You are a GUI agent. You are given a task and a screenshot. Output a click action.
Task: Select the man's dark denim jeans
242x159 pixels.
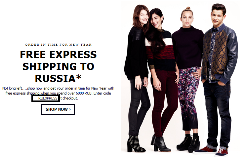click(218, 114)
